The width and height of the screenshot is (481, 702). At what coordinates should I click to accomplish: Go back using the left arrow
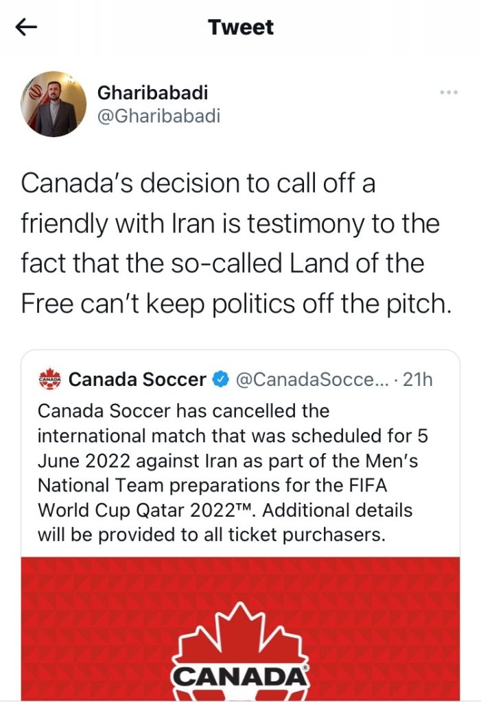click(x=26, y=27)
